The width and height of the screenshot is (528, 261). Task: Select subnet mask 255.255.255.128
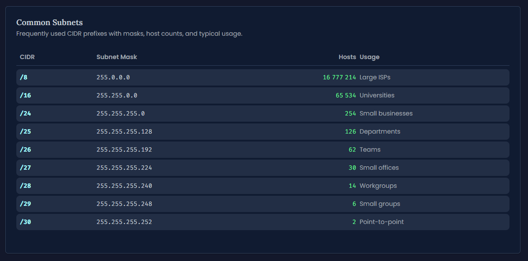point(124,131)
